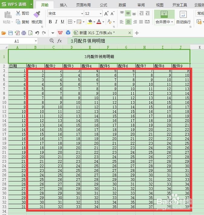Screen dimensions: 204x215
Task: Open the font size 12 dropdown
Action: coord(100,14)
